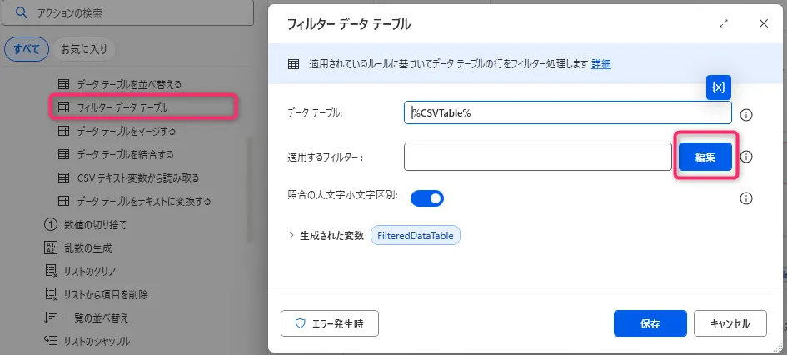Open filter editor with 編集 button
Viewport: 787px width, 355px height.
click(x=705, y=157)
